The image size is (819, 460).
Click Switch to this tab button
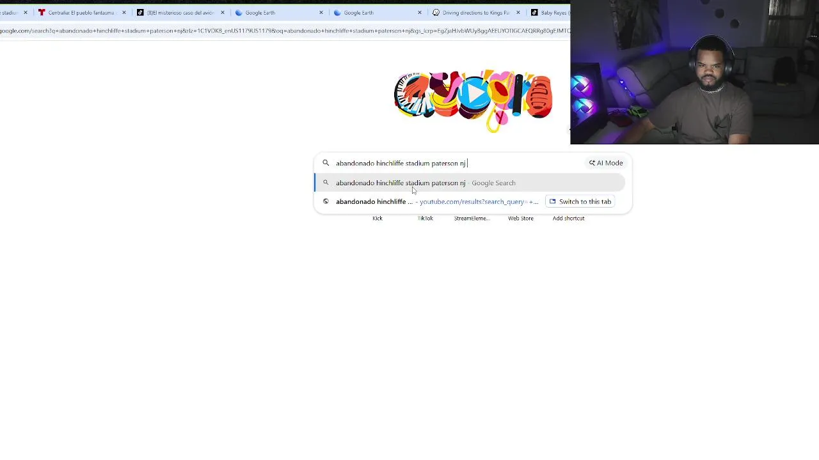pos(580,201)
